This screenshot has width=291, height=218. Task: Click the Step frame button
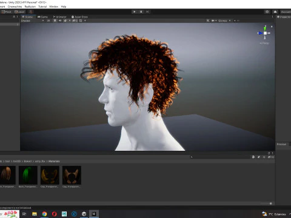(x=147, y=12)
